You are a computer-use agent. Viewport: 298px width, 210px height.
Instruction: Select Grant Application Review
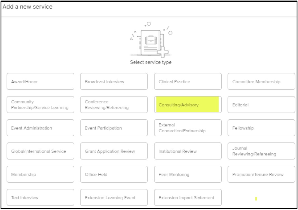click(114, 151)
